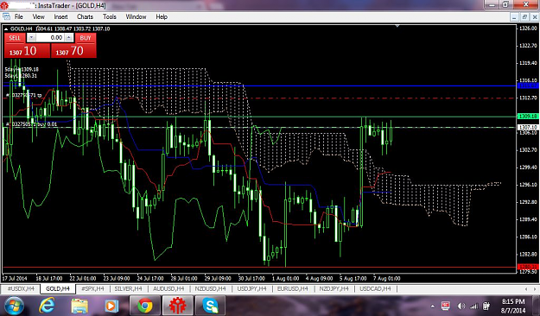Open the File menu
Screen dimensions: 540x316
tap(19, 17)
